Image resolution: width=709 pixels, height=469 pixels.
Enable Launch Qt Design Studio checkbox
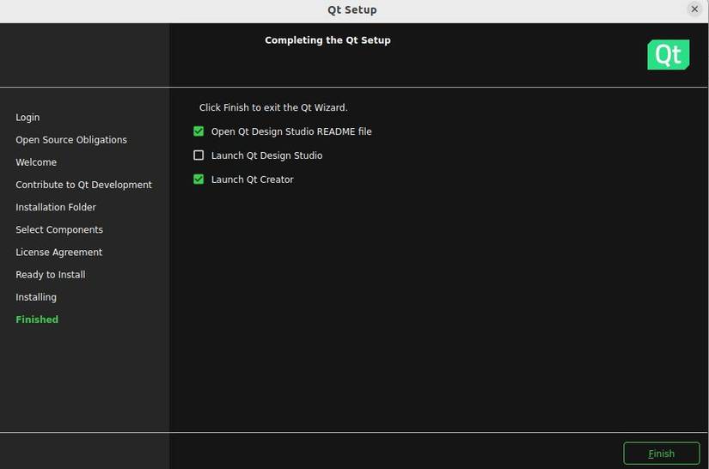199,155
